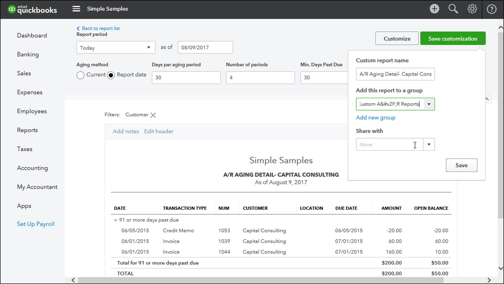Click the Customer filter remove X icon
The height and width of the screenshot is (284, 504).
[x=153, y=115]
